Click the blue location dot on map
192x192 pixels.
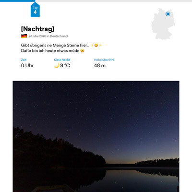click(168, 14)
